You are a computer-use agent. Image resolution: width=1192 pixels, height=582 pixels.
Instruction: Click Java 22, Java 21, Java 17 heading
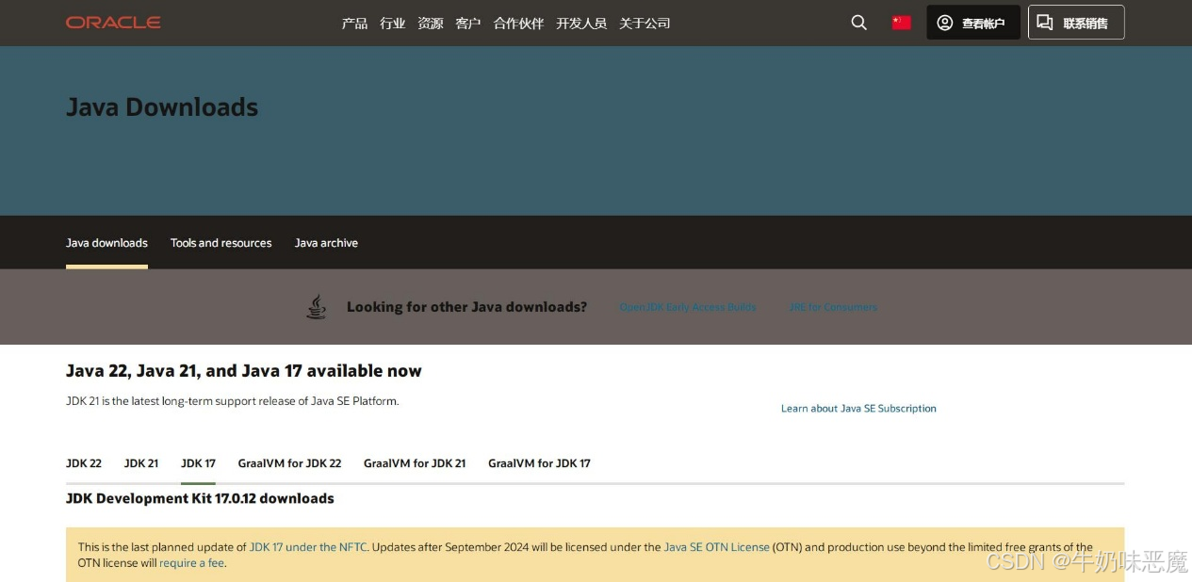pos(244,371)
